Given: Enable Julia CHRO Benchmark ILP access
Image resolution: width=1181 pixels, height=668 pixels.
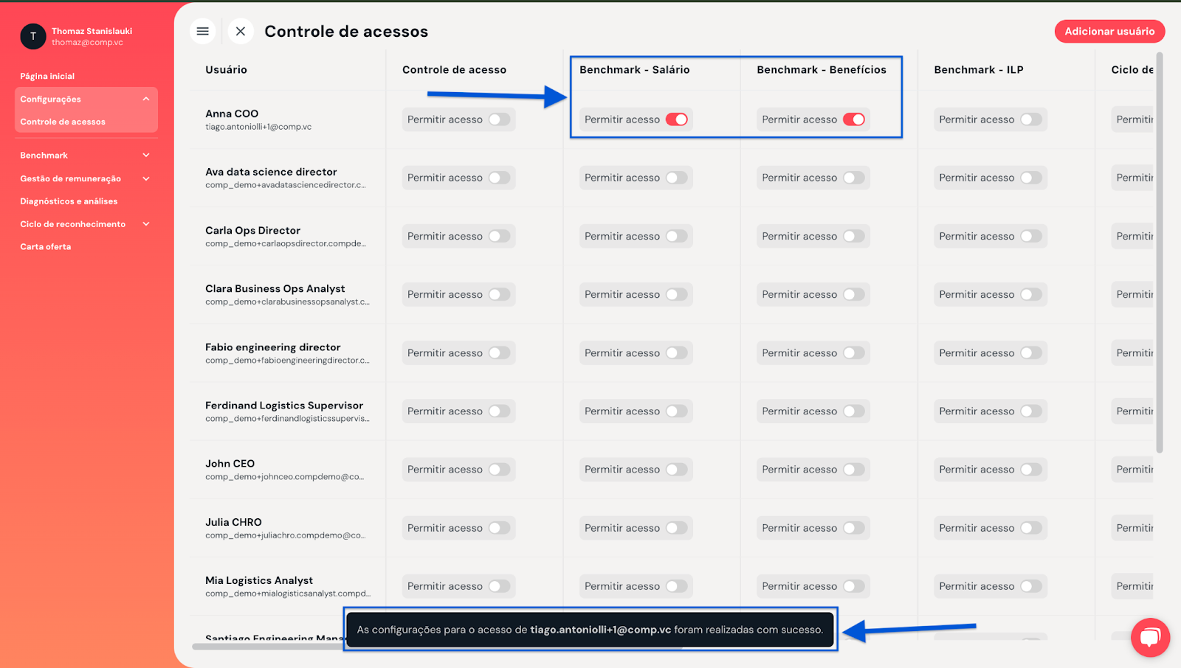Looking at the screenshot, I should click(1031, 528).
